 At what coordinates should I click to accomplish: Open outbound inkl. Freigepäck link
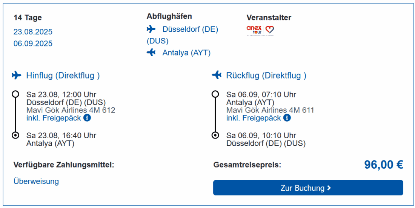coord(54,118)
